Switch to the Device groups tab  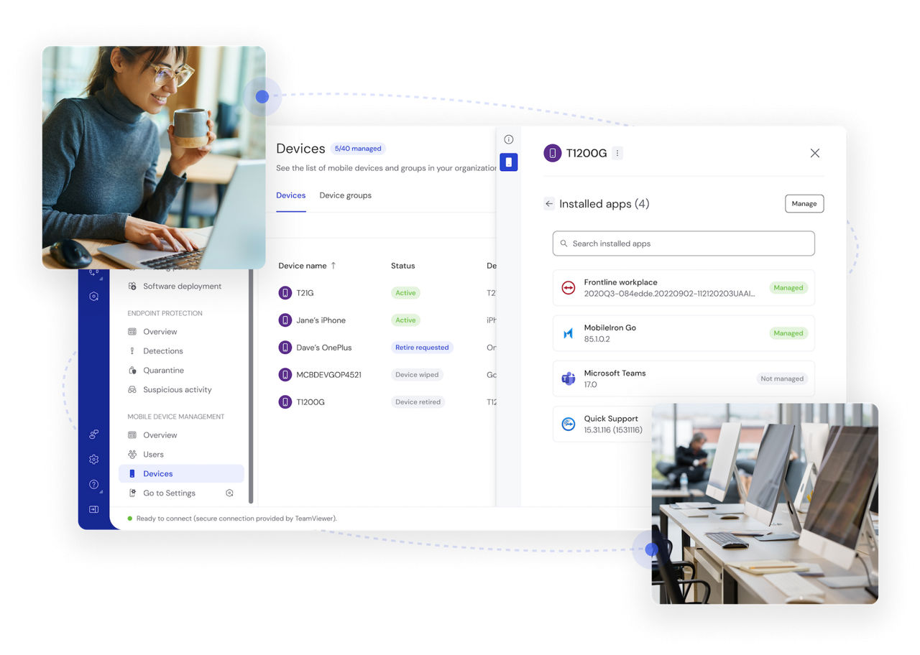pyautogui.click(x=346, y=195)
